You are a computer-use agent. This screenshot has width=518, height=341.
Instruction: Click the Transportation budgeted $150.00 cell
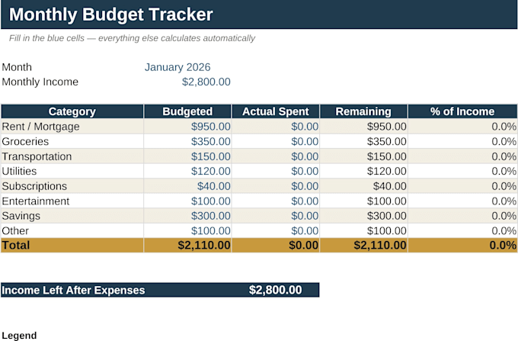coord(187,156)
